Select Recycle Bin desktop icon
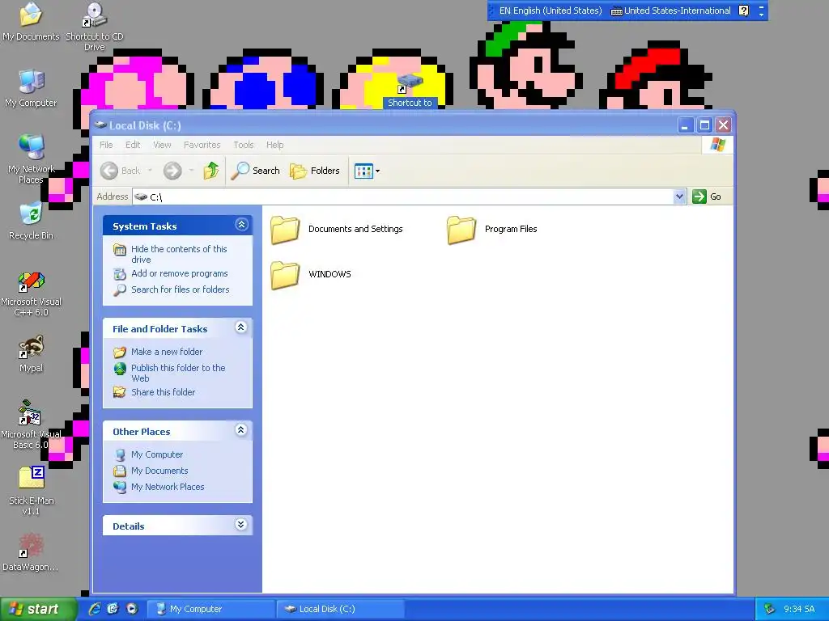This screenshot has height=621, width=829. pos(32,213)
